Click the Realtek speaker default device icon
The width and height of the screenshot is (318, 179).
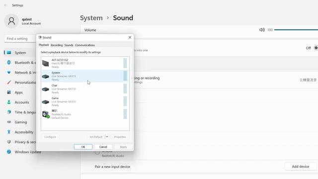click(x=46, y=114)
